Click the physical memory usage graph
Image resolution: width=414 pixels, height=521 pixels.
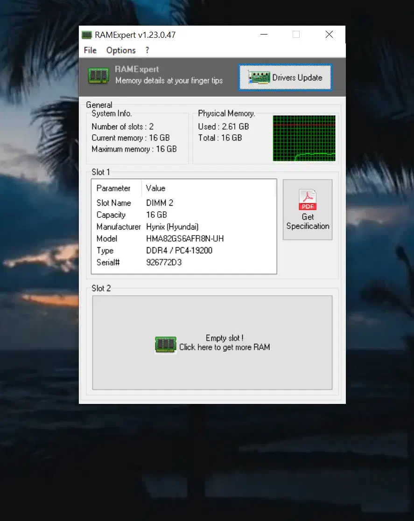(304, 138)
